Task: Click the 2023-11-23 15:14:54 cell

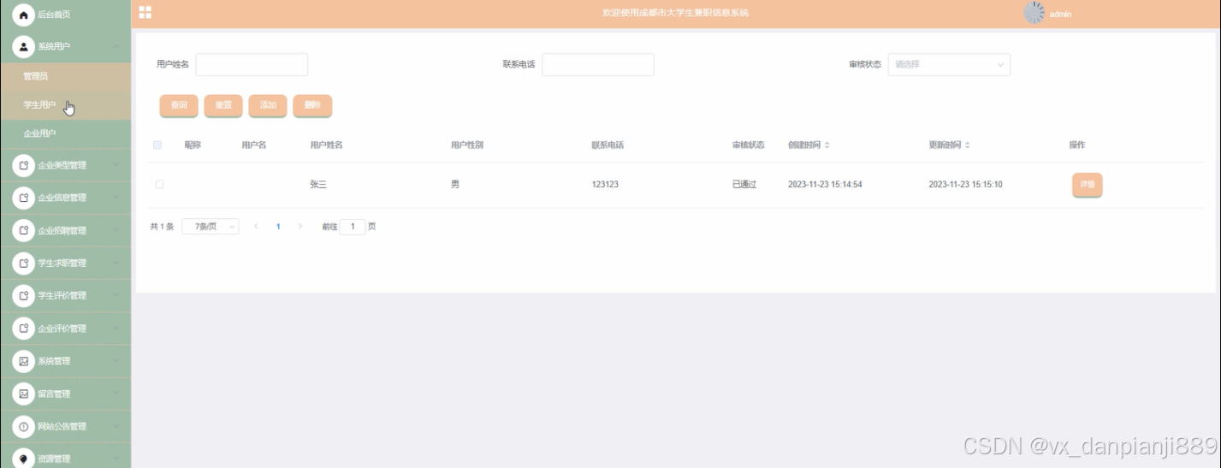Action: pos(825,185)
